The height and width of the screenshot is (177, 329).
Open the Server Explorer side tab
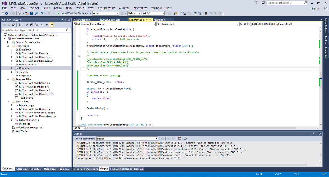(x=325, y=25)
